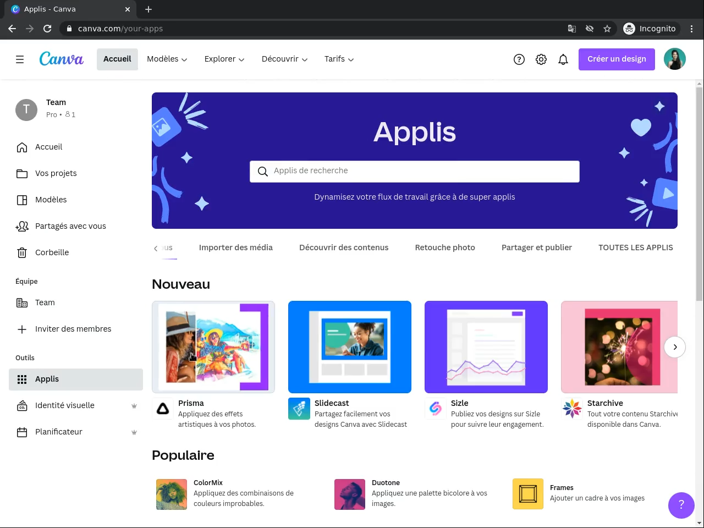Open Chrome's three-dot menu
Viewport: 704px width, 528px height.
(692, 29)
